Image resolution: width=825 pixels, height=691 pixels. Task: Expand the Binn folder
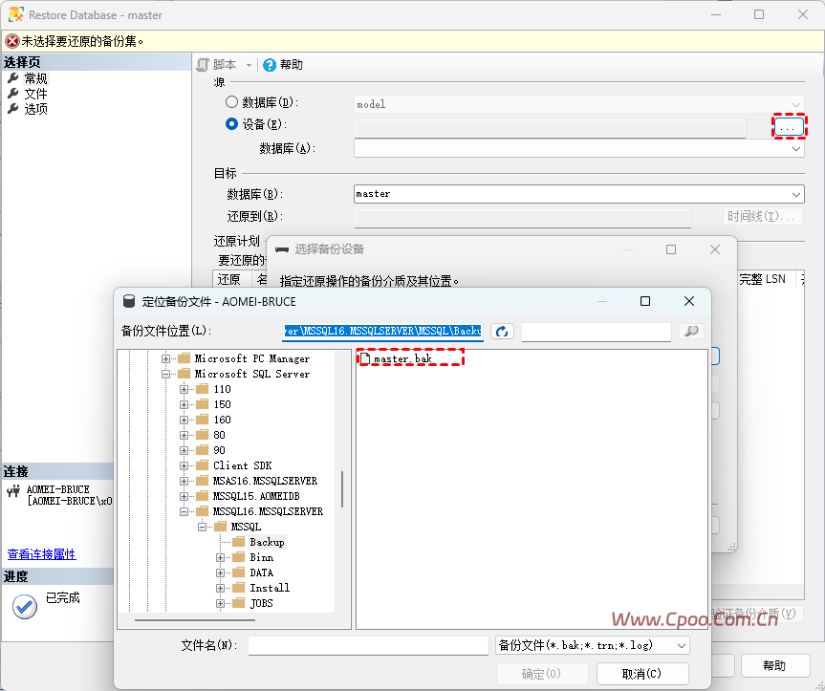[221, 557]
